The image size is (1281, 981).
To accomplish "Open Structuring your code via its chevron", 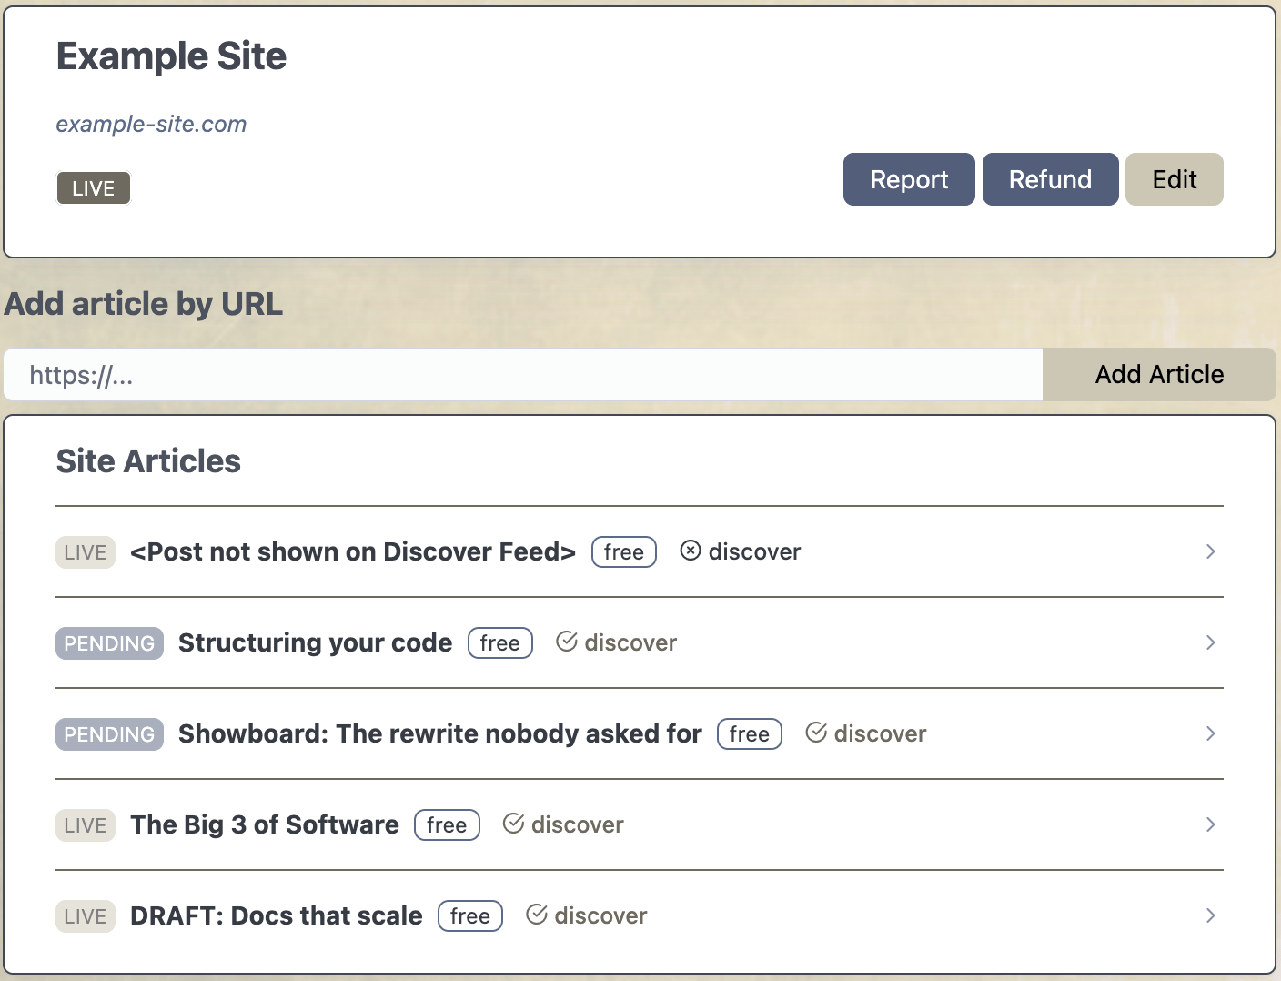I will pos(1210,642).
